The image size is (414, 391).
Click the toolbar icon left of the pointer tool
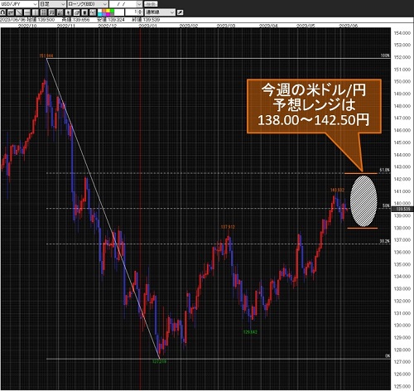60,12
